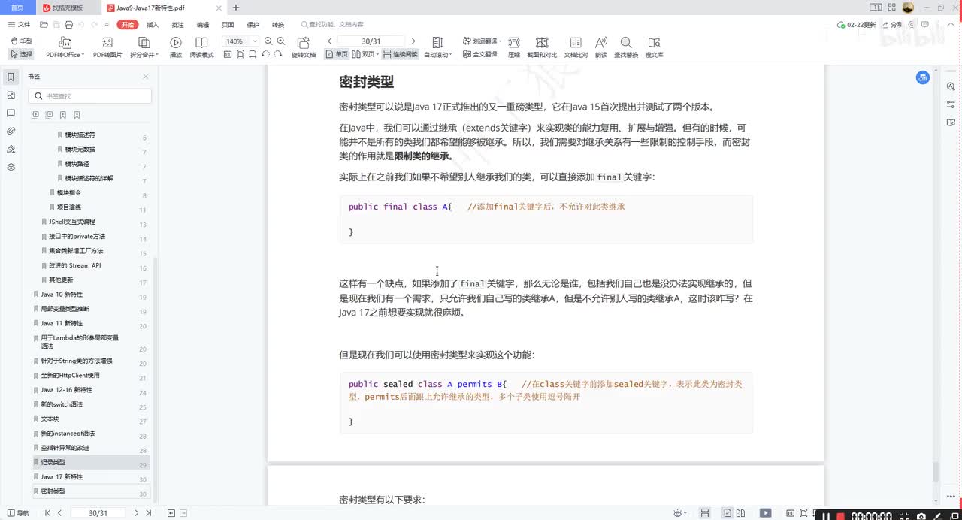Open PDF转Office conversion menu

(65, 47)
